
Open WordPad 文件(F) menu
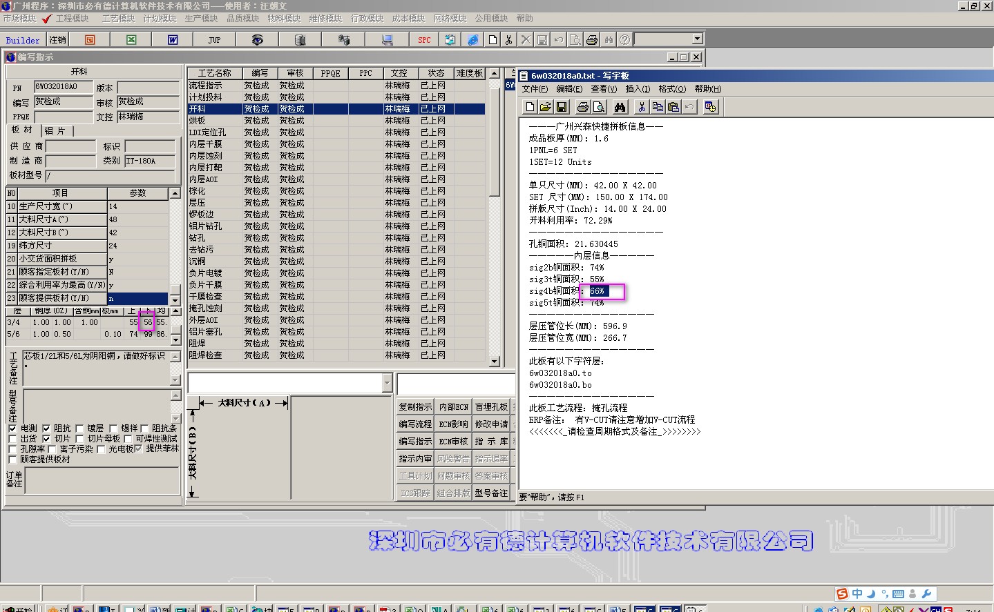pyautogui.click(x=535, y=89)
